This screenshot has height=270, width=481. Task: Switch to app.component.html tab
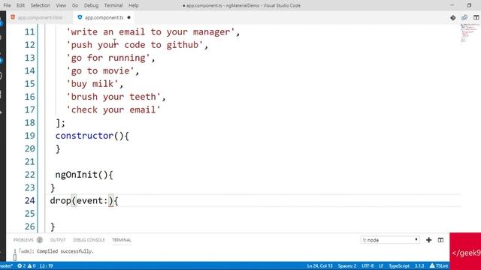click(40, 17)
